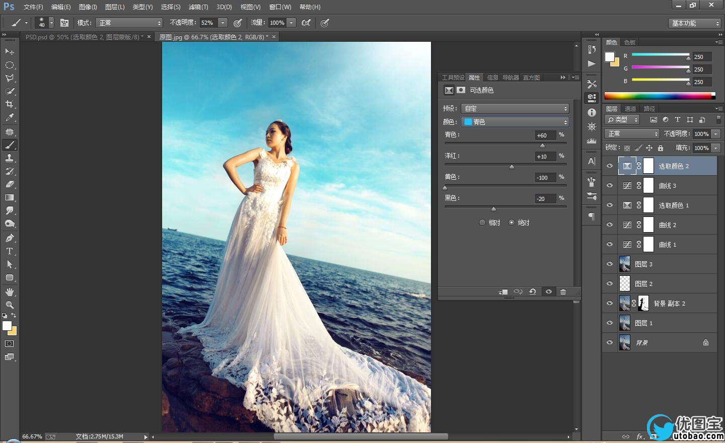Open the 基本功能 workspace switcher
The image size is (725, 443).
tap(695, 23)
